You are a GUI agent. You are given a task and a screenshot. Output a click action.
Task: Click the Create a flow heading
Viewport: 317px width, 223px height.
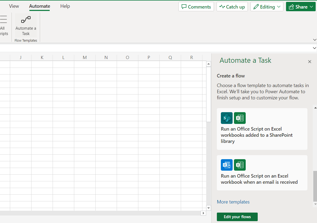click(x=231, y=76)
